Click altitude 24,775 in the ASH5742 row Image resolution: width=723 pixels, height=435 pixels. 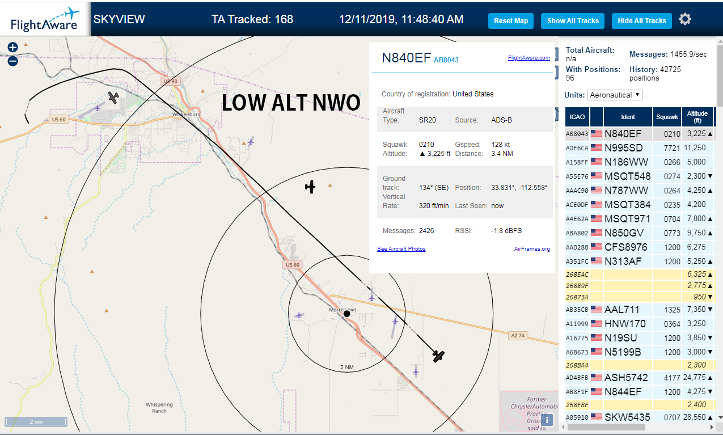coord(695,377)
